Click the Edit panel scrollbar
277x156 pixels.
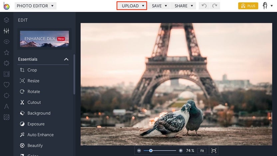pos(74,75)
